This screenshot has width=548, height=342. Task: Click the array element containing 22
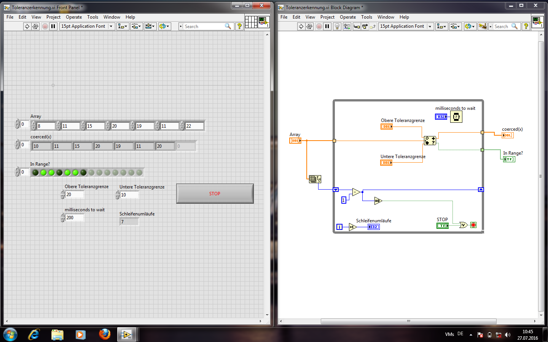[194, 126]
